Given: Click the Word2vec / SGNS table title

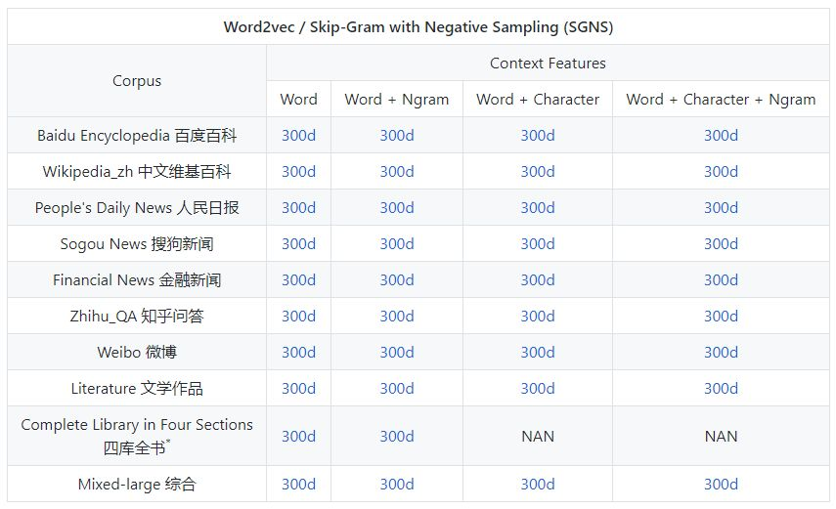Looking at the screenshot, I should click(418, 26).
